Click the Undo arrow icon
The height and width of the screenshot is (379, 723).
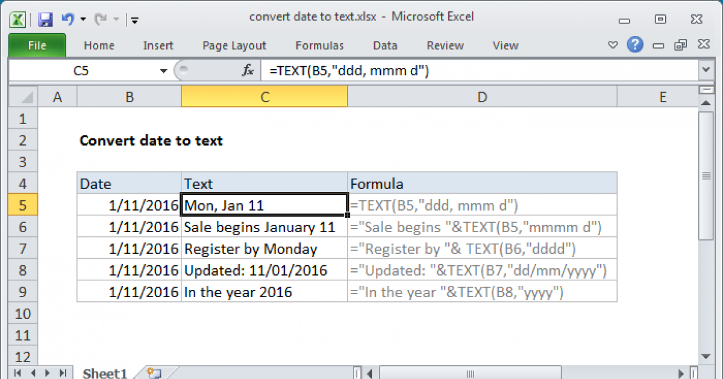[x=67, y=19]
